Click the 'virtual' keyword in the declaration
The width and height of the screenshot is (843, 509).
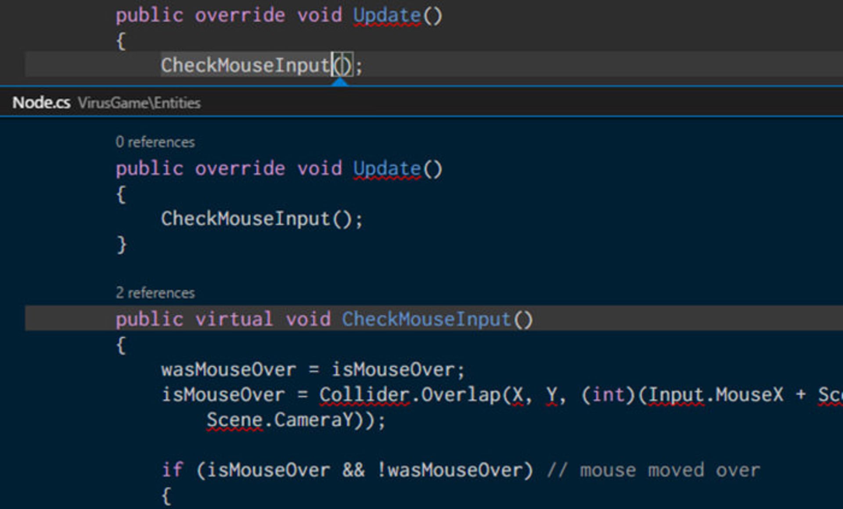234,319
